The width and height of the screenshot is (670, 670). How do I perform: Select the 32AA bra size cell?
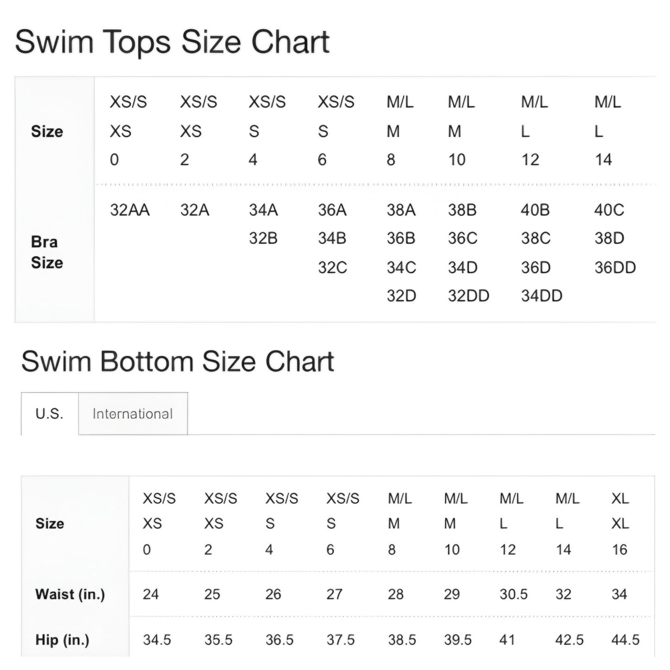130,210
